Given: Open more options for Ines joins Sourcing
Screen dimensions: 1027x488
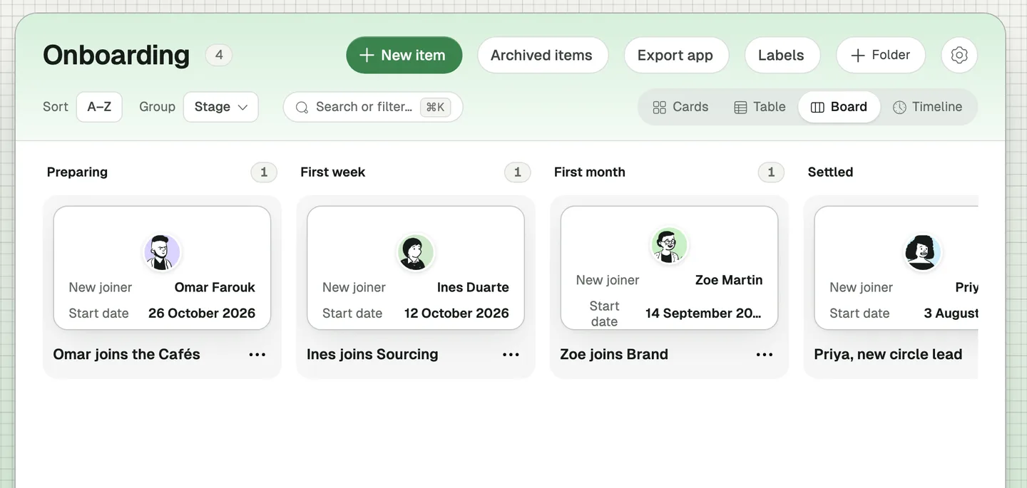Looking at the screenshot, I should tap(511, 355).
